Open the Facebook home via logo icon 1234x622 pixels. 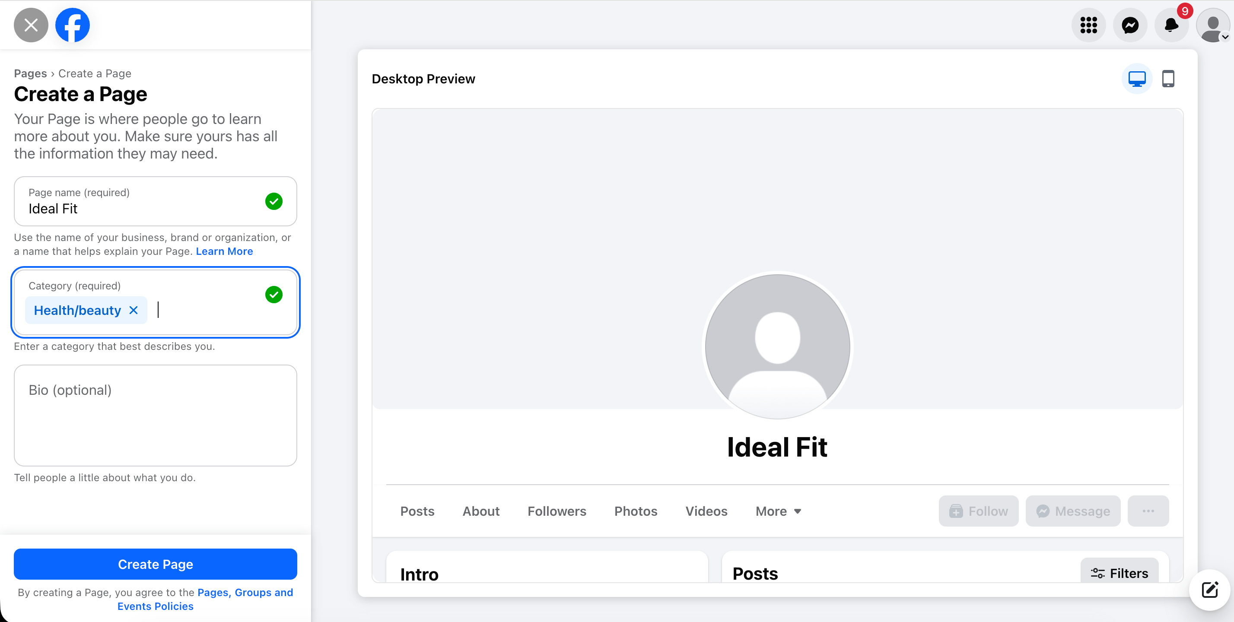(x=72, y=25)
